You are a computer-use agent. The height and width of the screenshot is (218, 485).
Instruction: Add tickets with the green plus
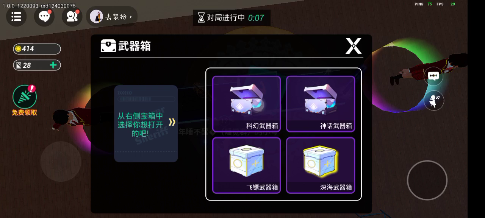click(x=53, y=65)
